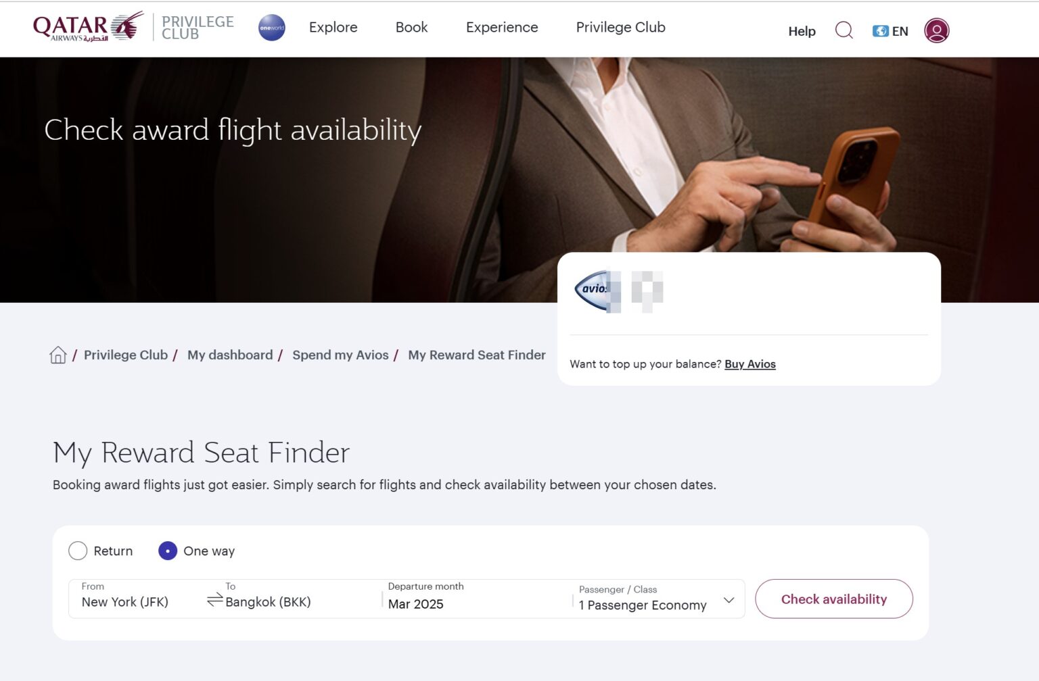The width and height of the screenshot is (1039, 681).
Task: Select the One way trip option
Action: pos(167,551)
